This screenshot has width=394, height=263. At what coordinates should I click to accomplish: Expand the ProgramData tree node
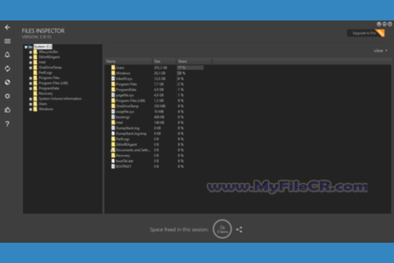(x=31, y=89)
